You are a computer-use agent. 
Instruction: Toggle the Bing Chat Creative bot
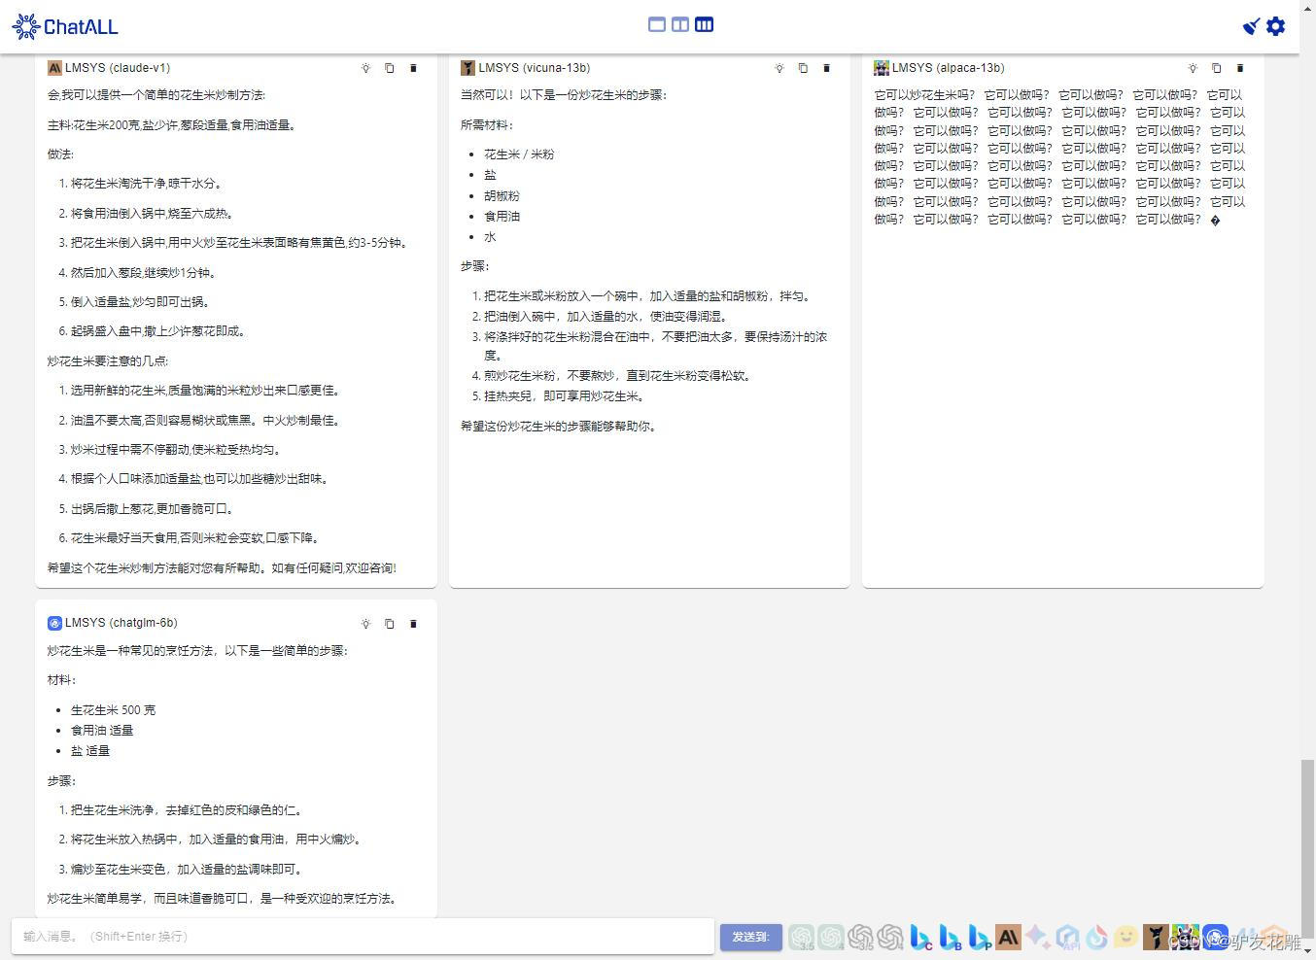tap(920, 937)
